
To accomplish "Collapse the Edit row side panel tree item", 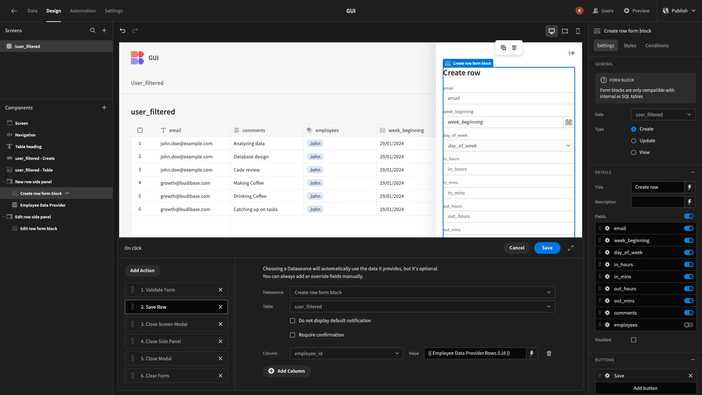I will coord(4,217).
